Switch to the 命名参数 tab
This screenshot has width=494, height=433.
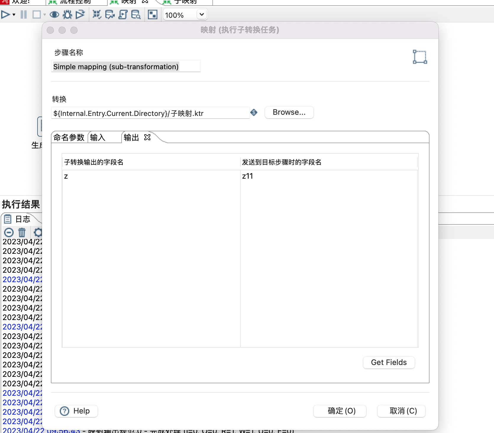point(69,138)
